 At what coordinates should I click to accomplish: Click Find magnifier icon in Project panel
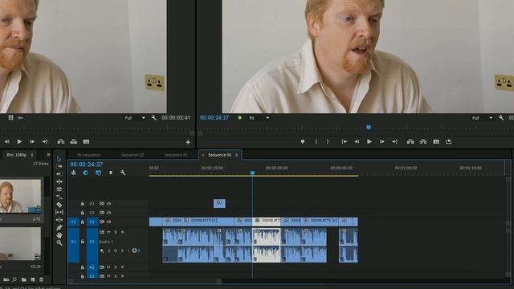pos(14,279)
